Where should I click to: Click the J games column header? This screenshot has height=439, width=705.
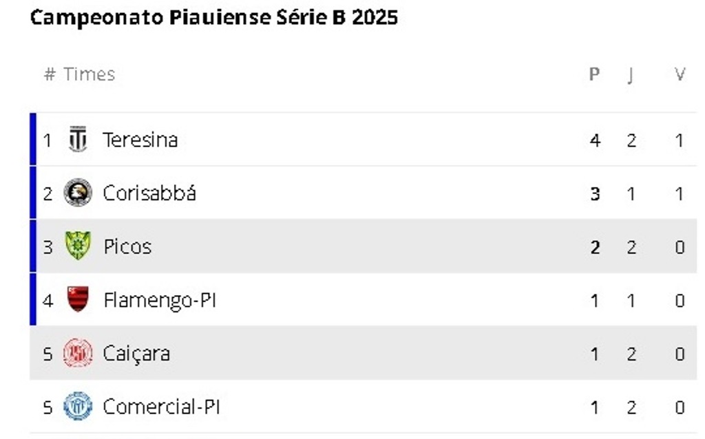click(631, 74)
